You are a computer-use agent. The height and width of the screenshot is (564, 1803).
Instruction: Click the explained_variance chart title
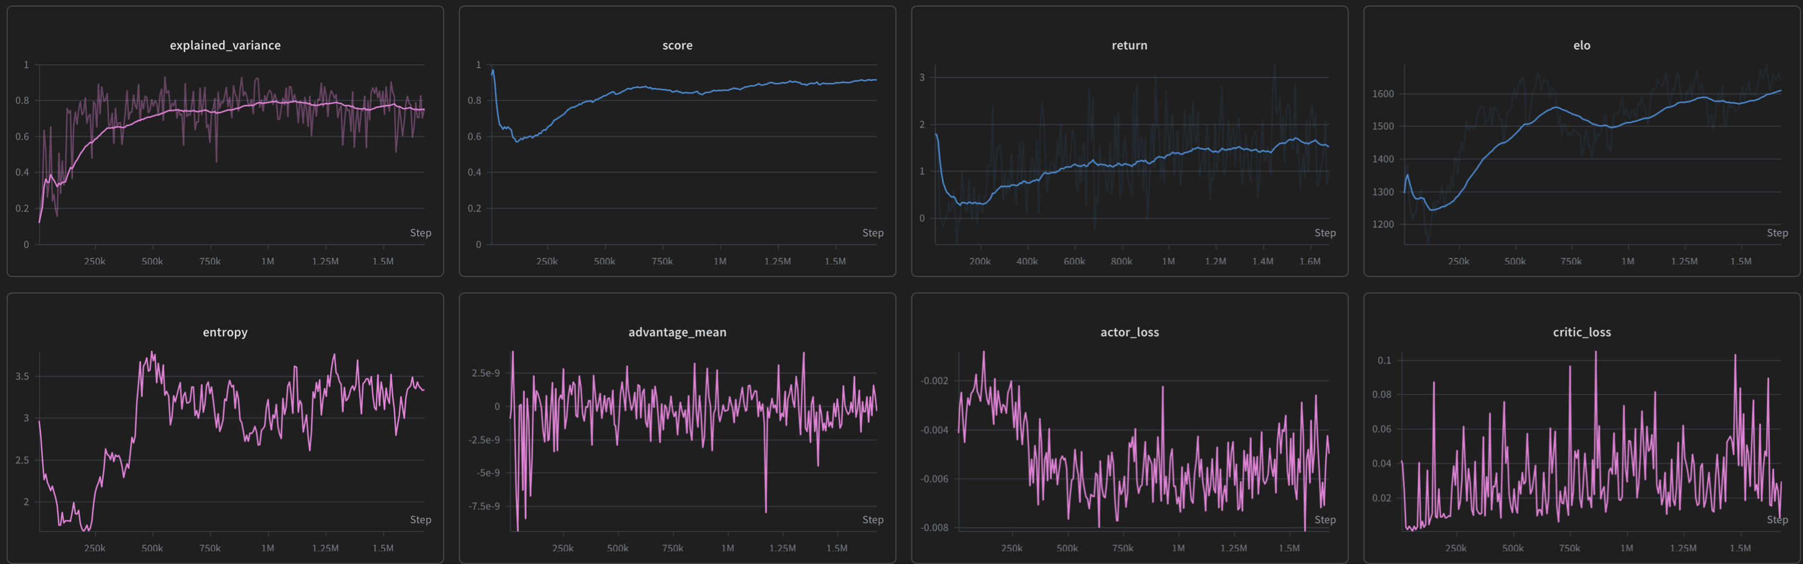[x=225, y=46]
